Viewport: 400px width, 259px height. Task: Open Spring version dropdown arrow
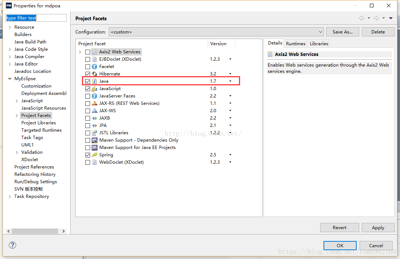(x=230, y=155)
